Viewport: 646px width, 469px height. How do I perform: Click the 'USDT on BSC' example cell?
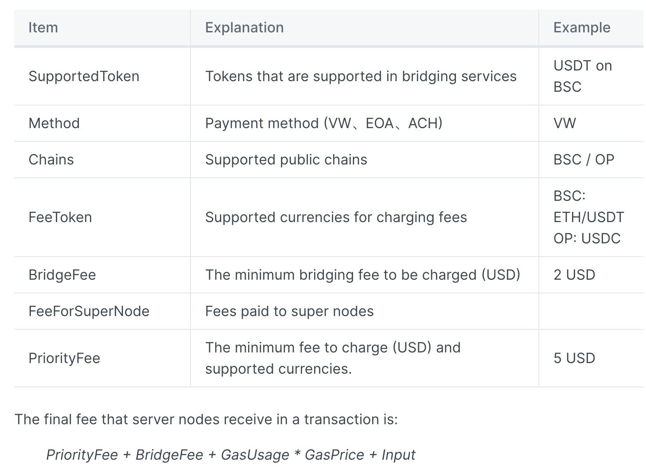[x=582, y=76]
